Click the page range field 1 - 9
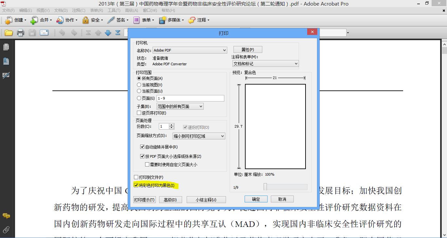447x238 pixels. [190, 98]
